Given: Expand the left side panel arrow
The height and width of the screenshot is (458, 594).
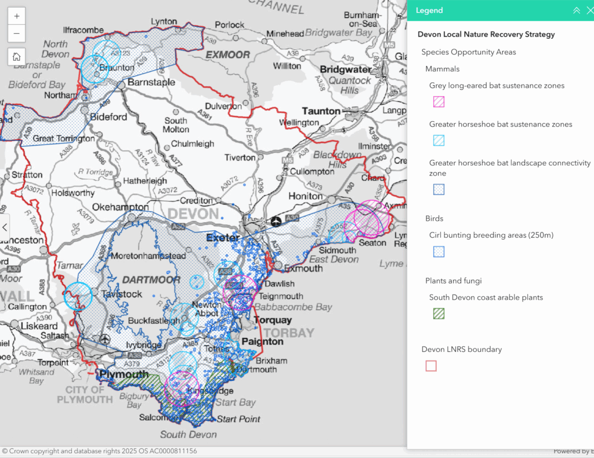Looking at the screenshot, I should coord(5,227).
